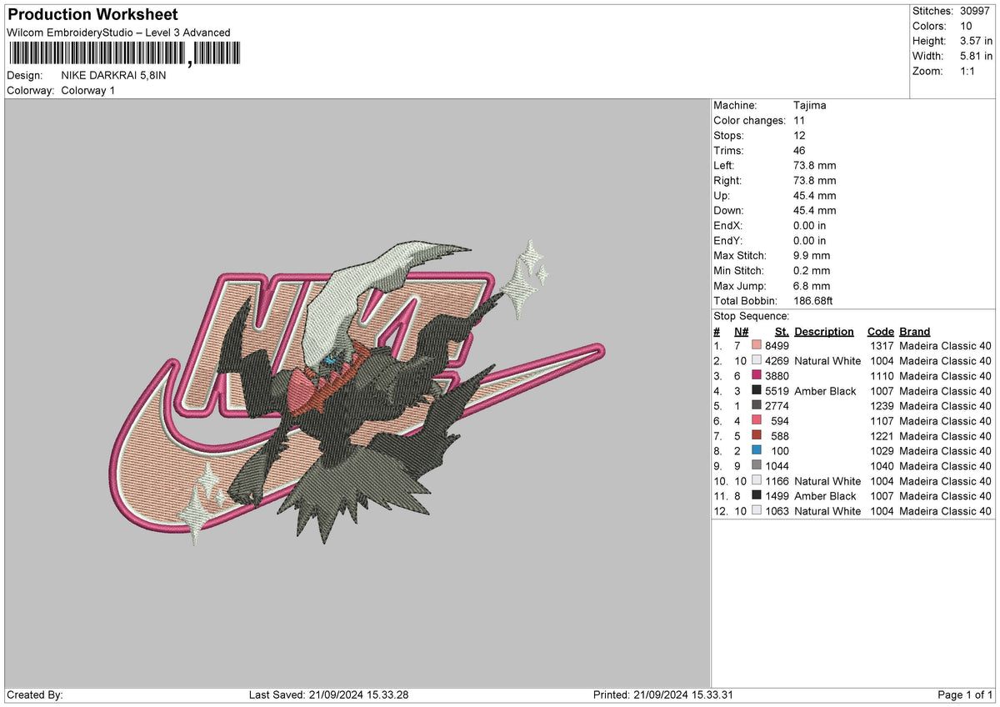The image size is (1000, 707).
Task: Click Amber Black description in stop 4
Action: [825, 391]
